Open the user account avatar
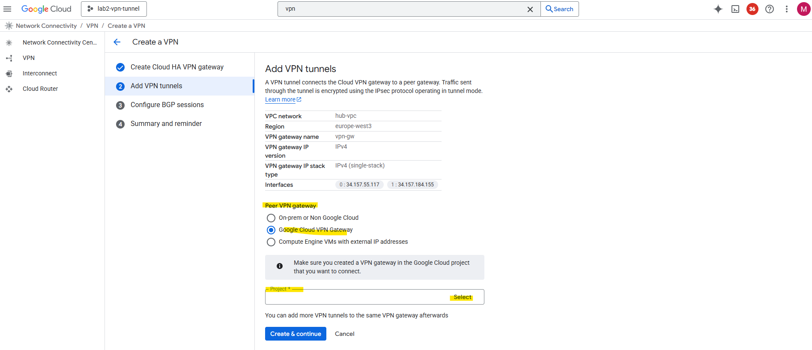The height and width of the screenshot is (350, 812). pos(803,9)
